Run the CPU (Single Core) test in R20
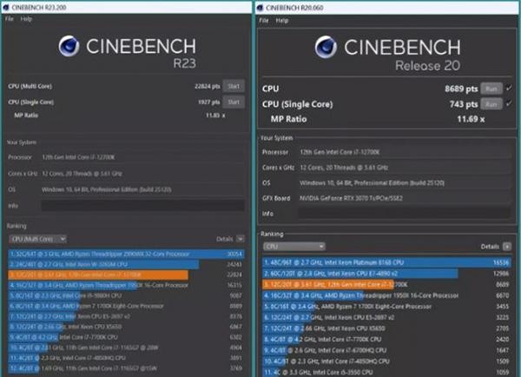521x377 pixels. tap(491, 104)
